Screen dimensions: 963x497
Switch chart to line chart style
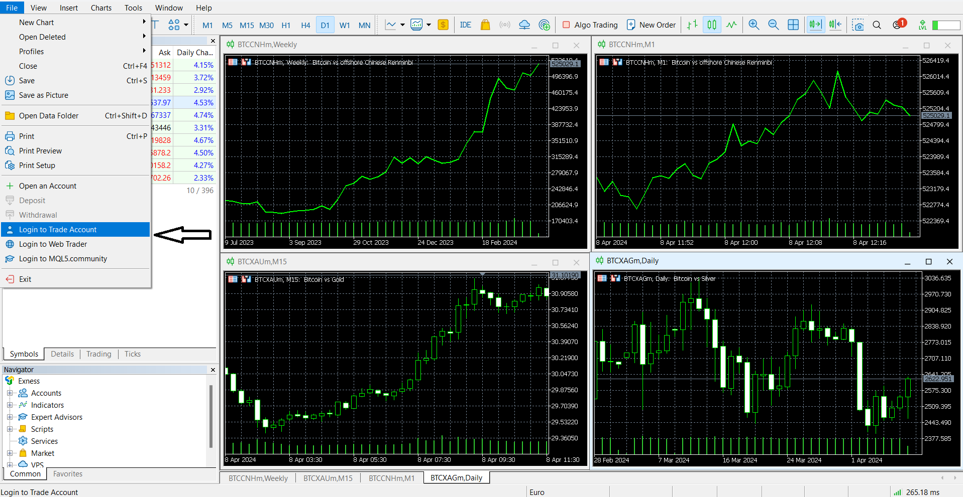point(731,25)
